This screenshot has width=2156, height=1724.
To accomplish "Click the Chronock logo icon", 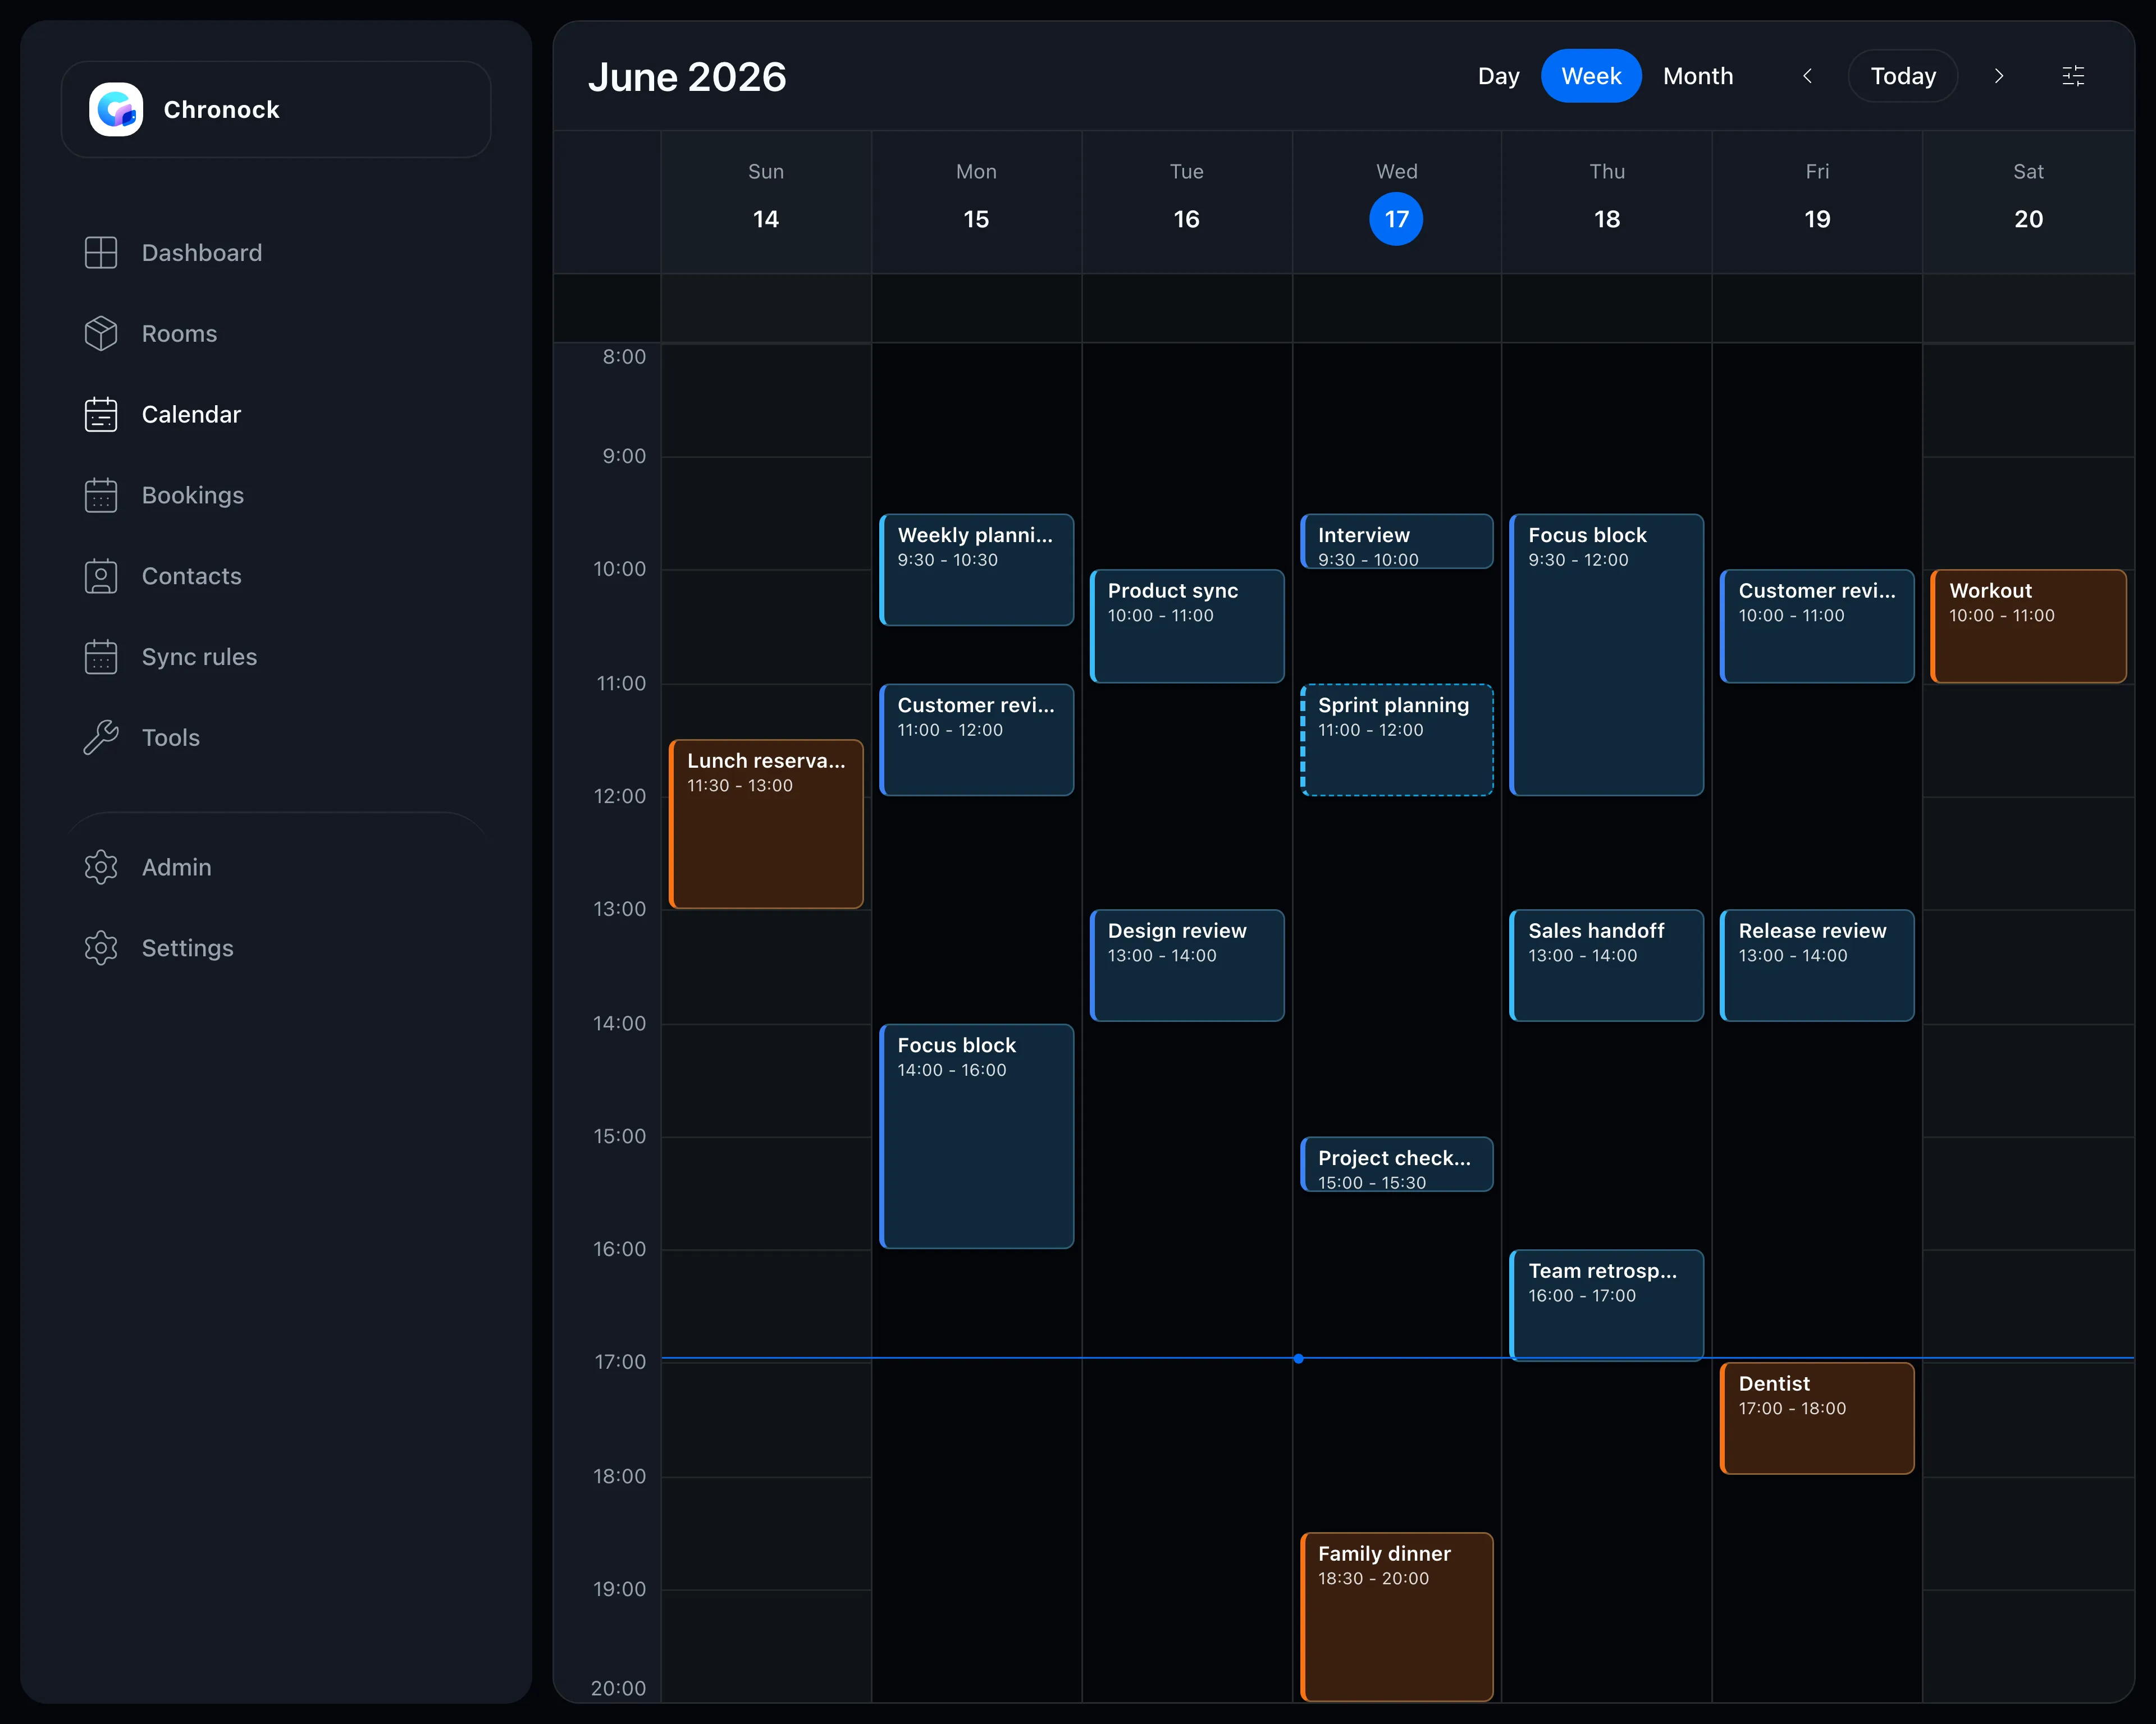I will coord(116,109).
